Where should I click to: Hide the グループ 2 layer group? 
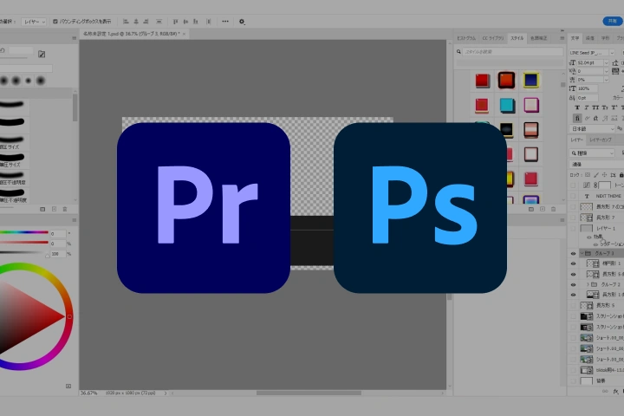(573, 284)
